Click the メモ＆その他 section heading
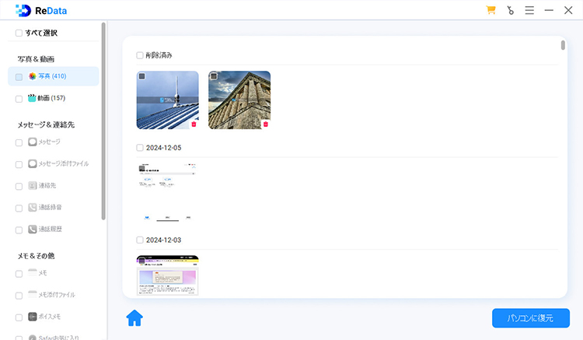This screenshot has height=340, width=583. (x=36, y=256)
